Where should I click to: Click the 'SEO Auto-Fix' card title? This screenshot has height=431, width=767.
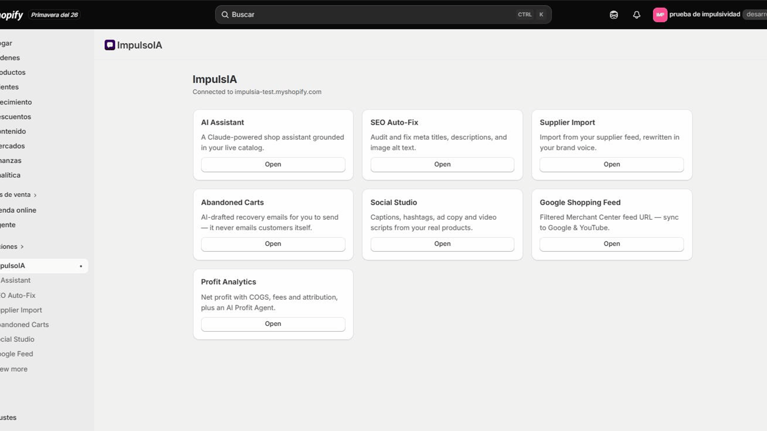394,123
